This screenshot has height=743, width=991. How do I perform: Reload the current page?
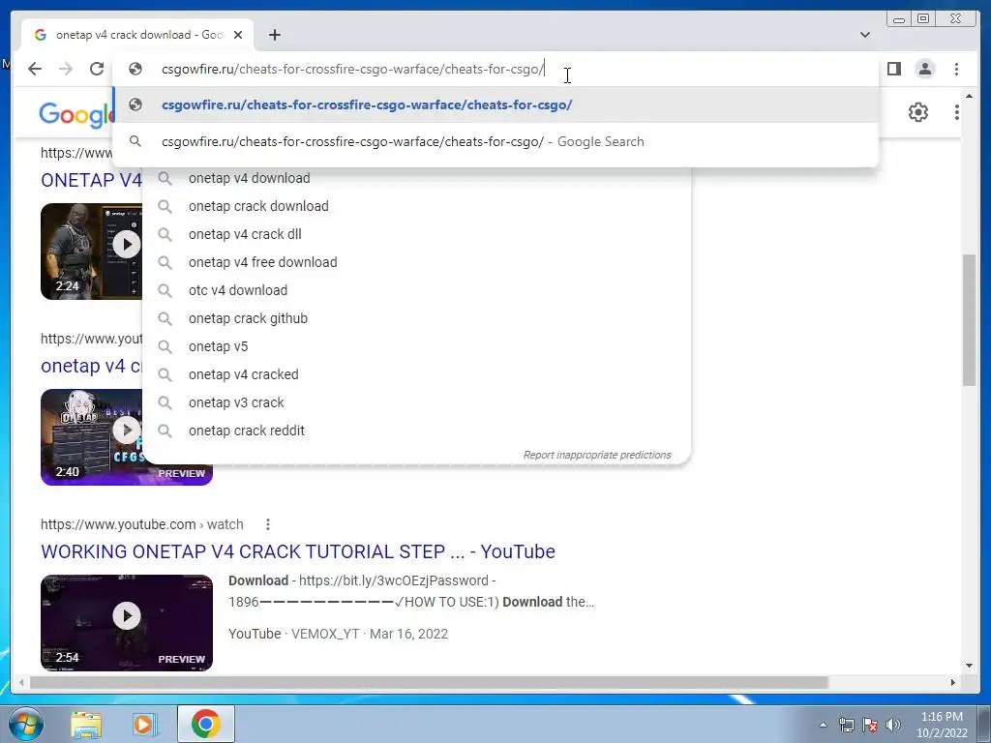97,69
